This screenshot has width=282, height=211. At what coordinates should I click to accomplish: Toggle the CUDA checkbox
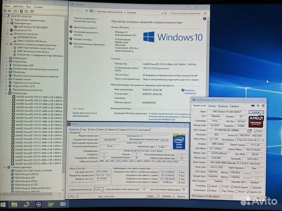(221, 186)
